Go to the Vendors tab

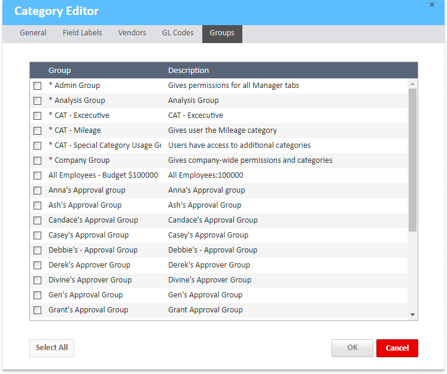pos(132,33)
